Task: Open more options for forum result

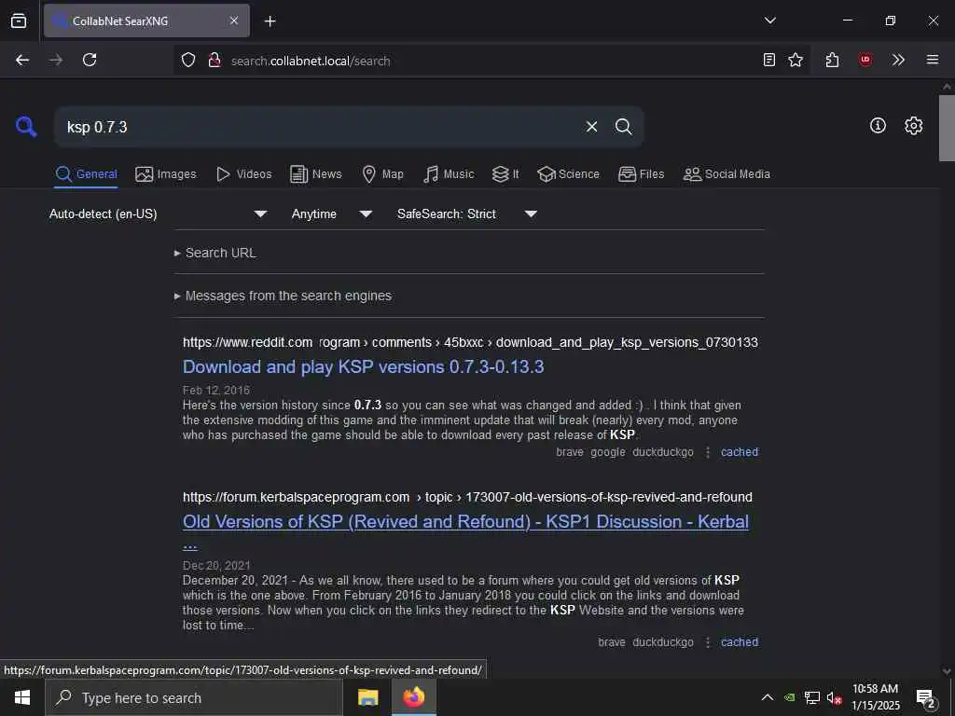Action: click(x=708, y=641)
